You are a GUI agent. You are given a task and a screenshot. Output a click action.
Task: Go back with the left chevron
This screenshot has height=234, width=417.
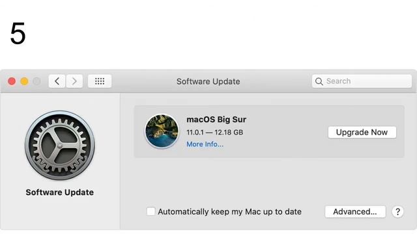57,81
